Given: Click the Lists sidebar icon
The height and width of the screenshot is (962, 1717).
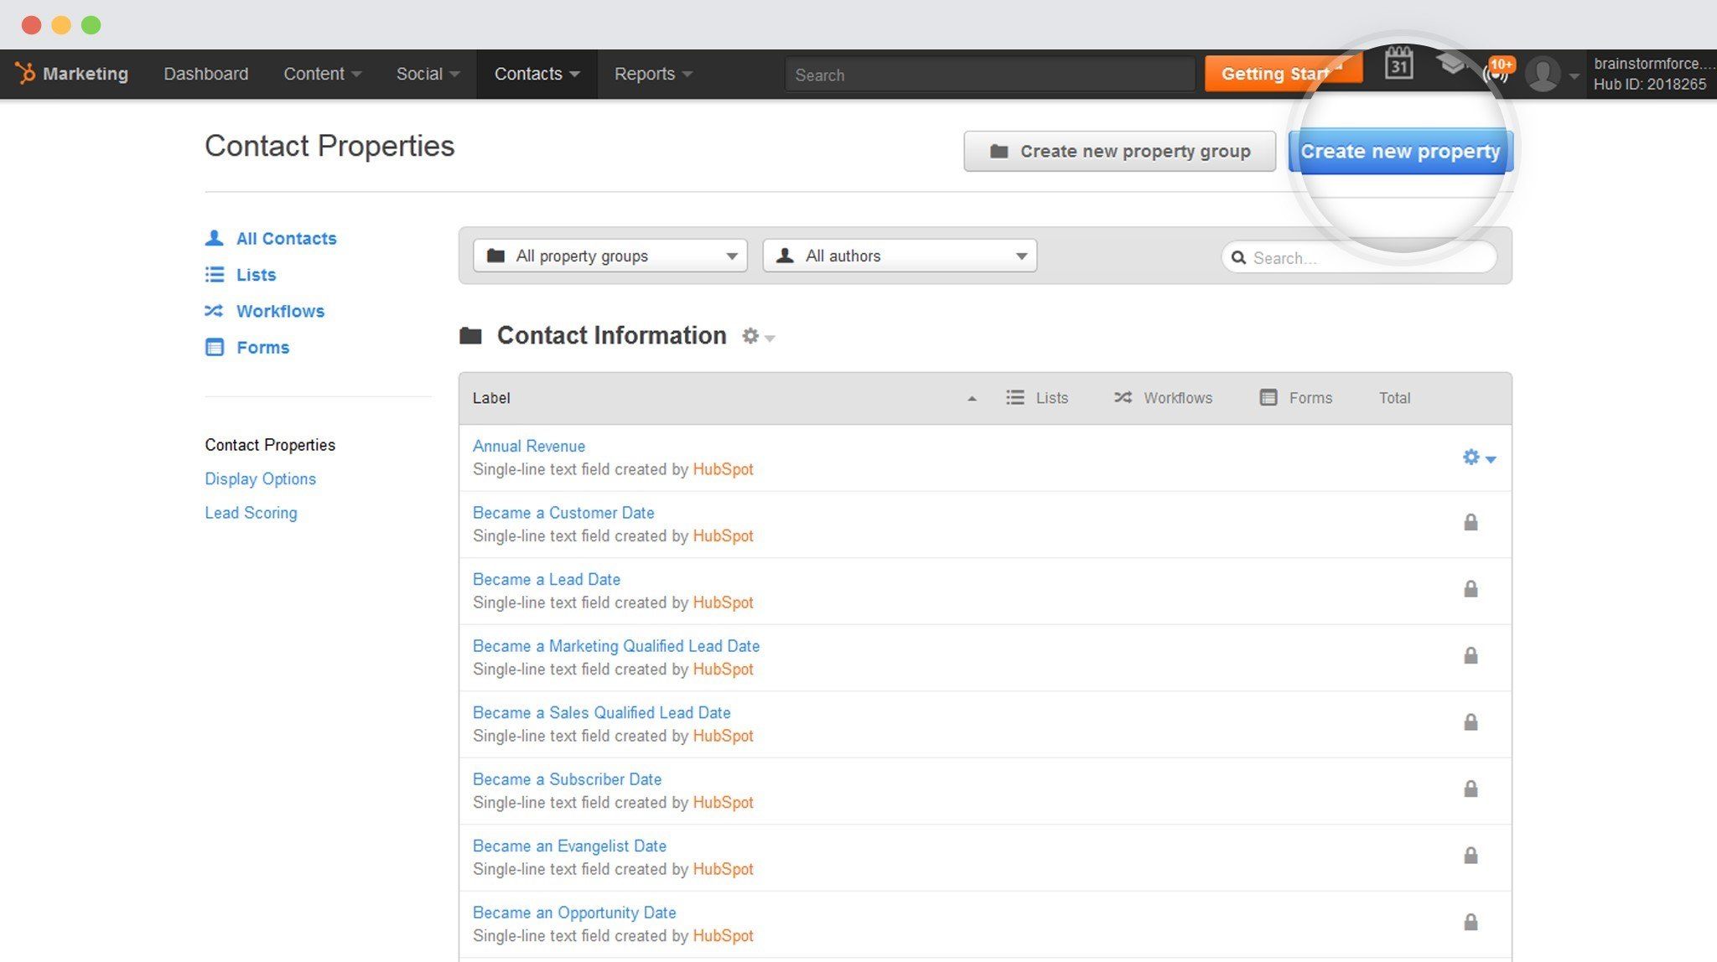Looking at the screenshot, I should (x=215, y=274).
